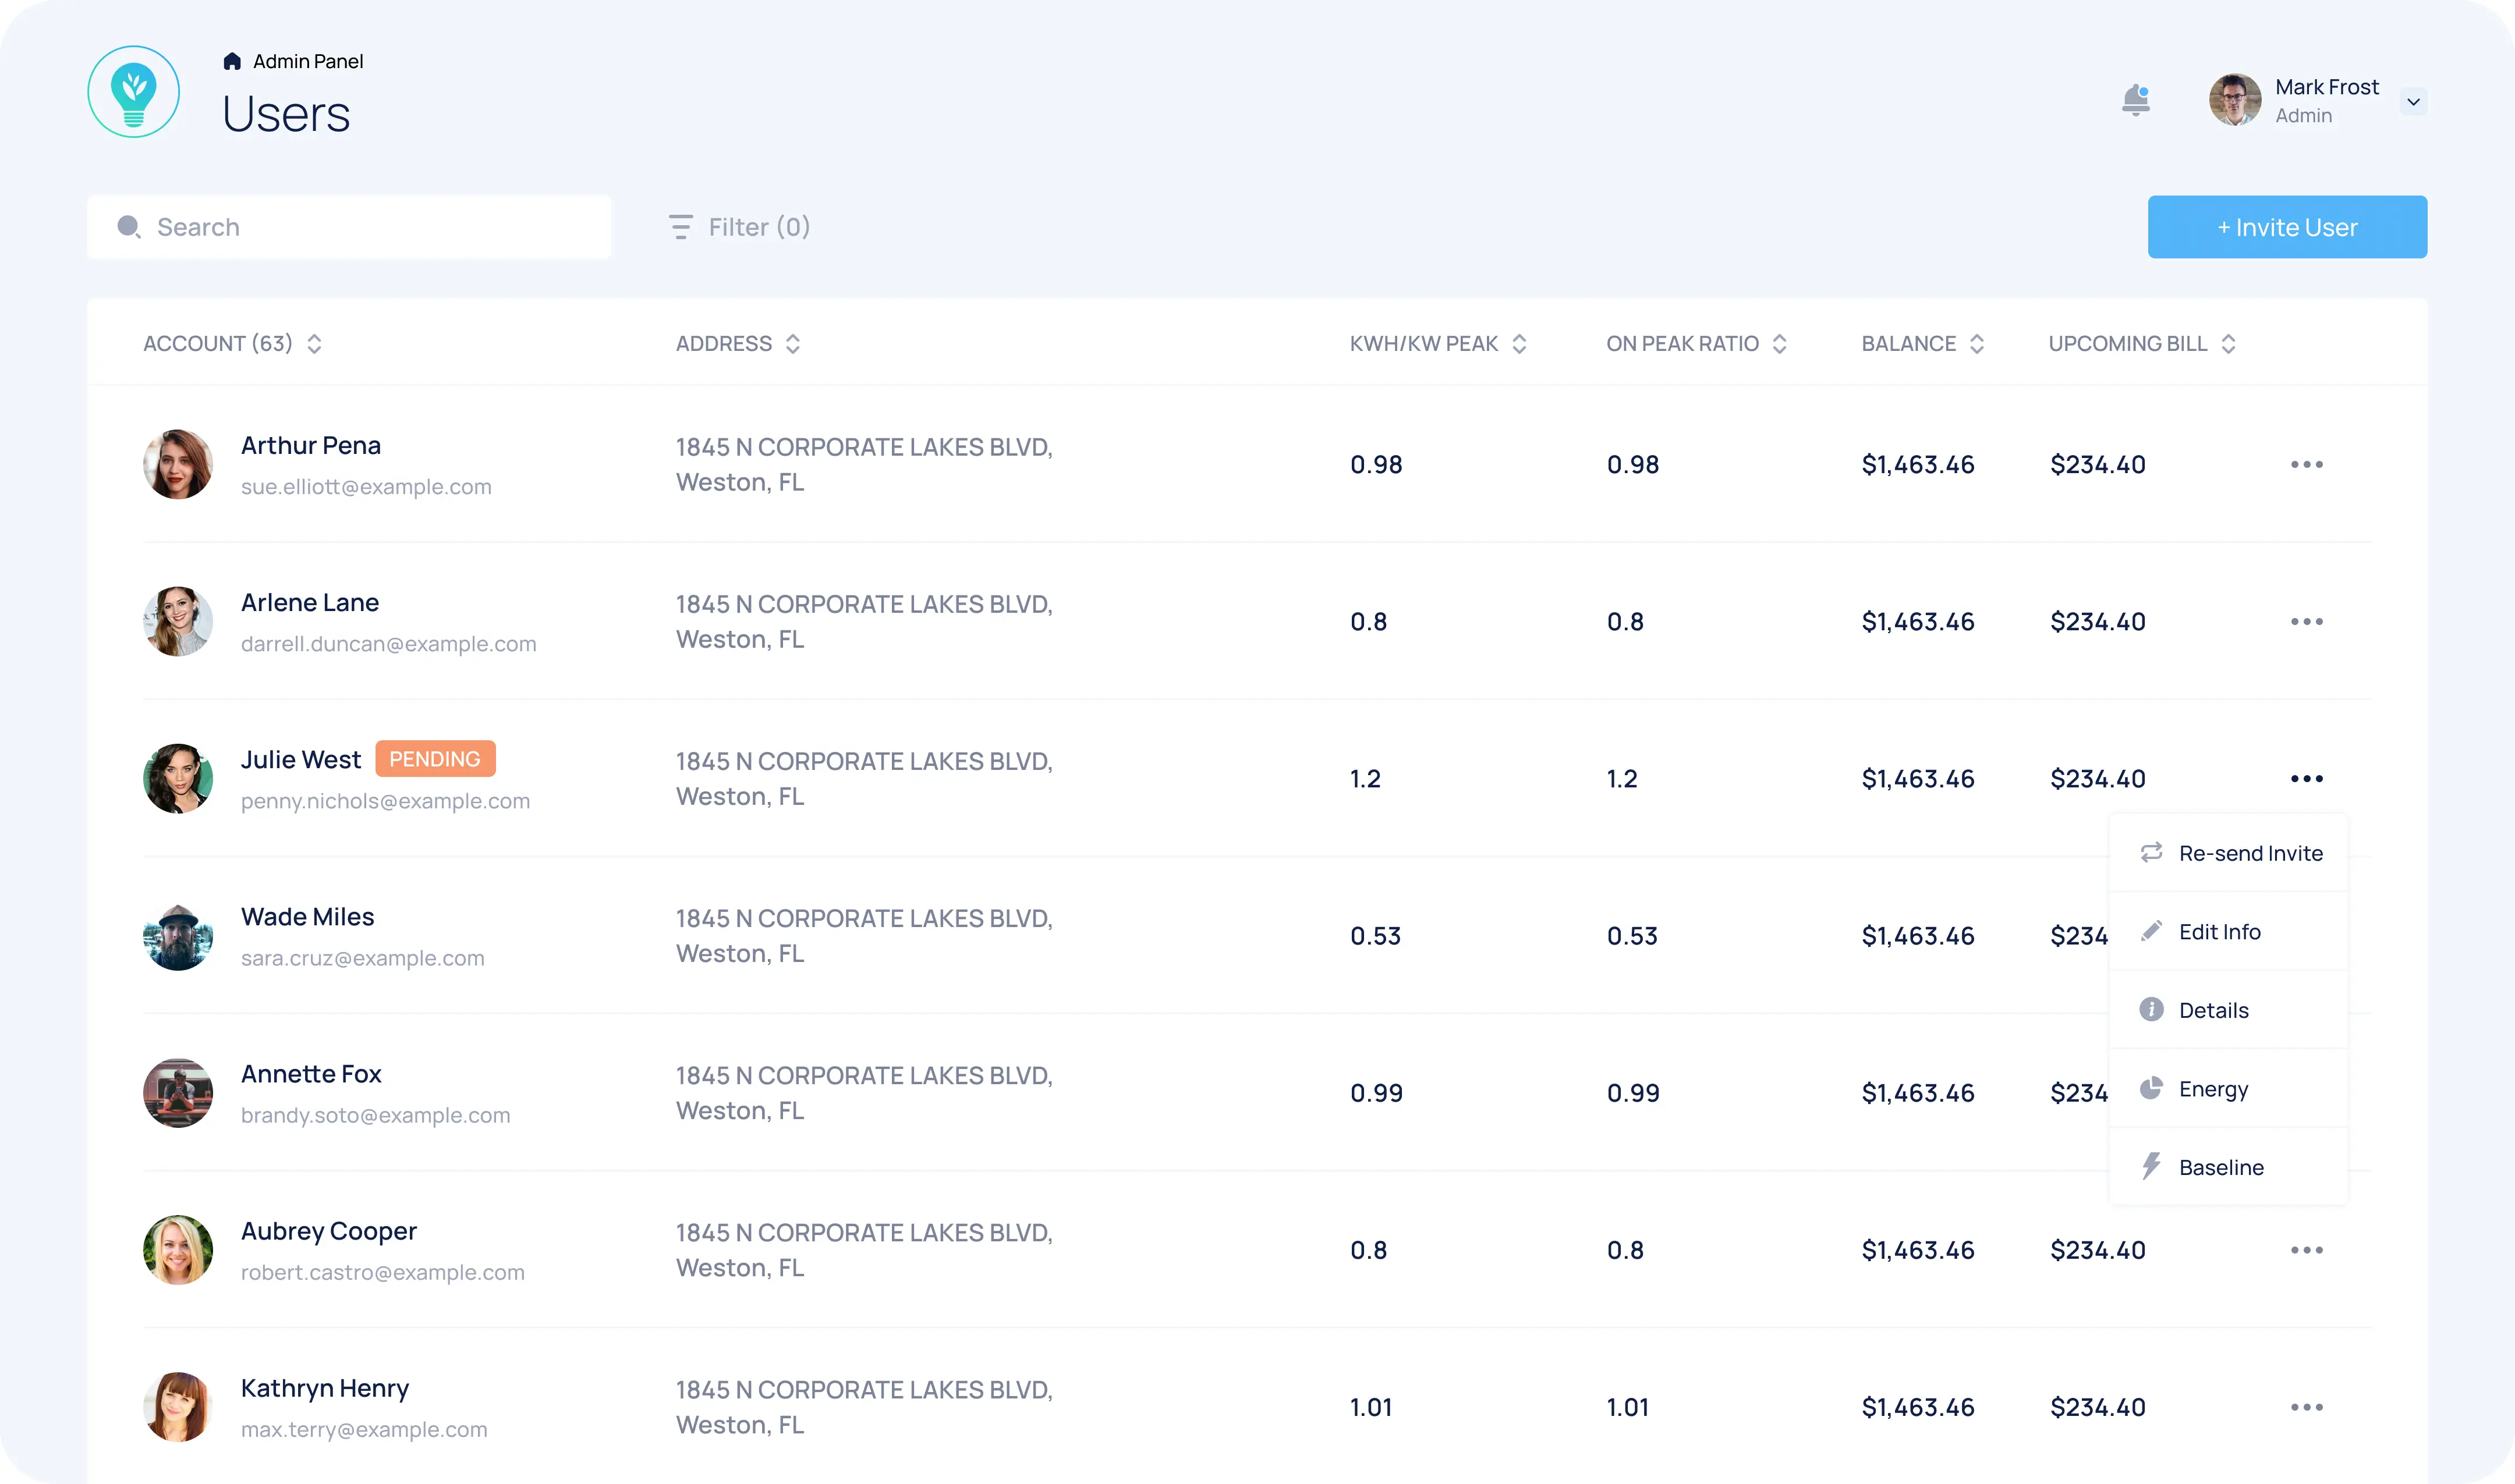Sort by the UPCOMING BILL column

2229,344
